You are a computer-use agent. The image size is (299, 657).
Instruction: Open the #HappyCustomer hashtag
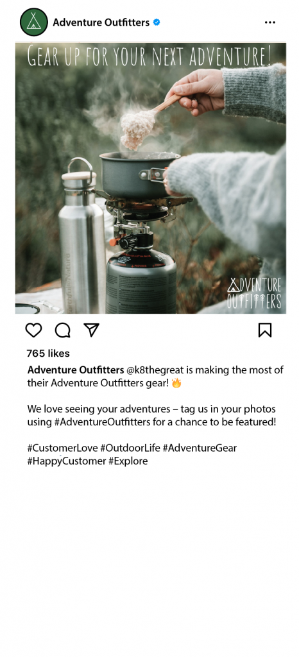pos(67,461)
